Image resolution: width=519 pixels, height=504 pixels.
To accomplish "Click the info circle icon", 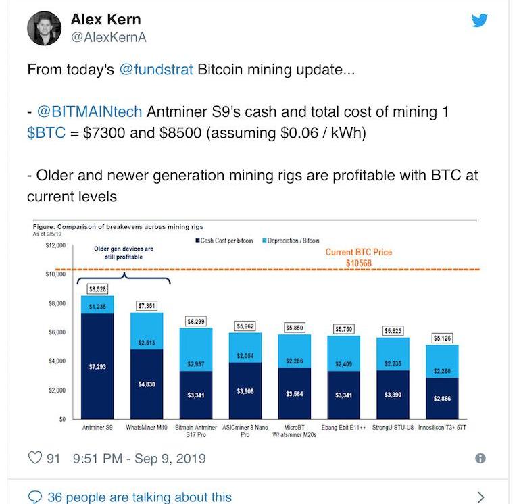I will 480,459.
